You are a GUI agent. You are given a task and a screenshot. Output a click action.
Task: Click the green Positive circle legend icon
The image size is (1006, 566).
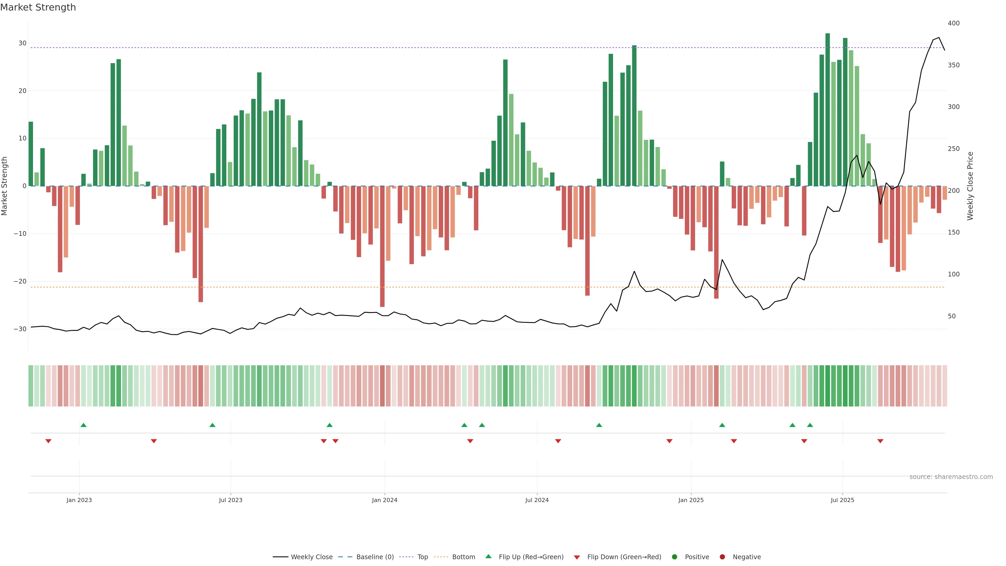point(674,557)
